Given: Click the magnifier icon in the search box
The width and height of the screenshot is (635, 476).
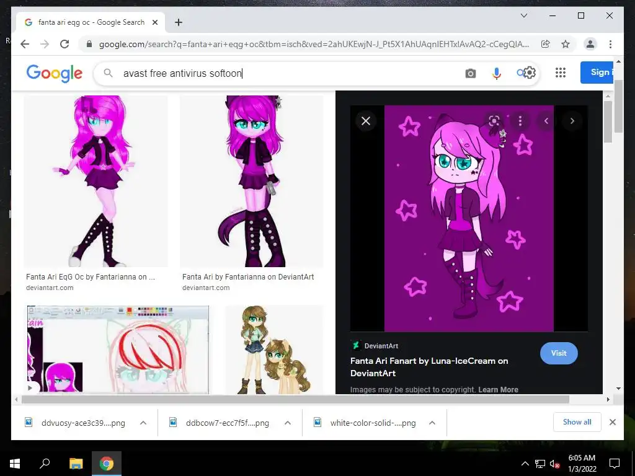Looking at the screenshot, I should [x=108, y=73].
